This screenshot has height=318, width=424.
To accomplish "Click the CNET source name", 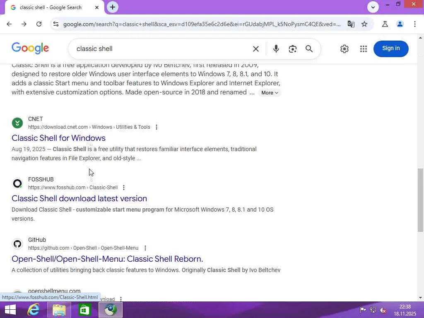I will tap(36, 119).
